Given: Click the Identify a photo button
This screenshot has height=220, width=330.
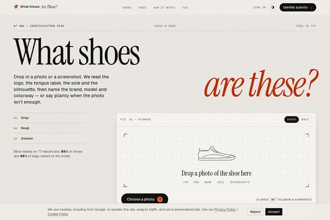Looking at the screenshot, I should tap(298, 7).
